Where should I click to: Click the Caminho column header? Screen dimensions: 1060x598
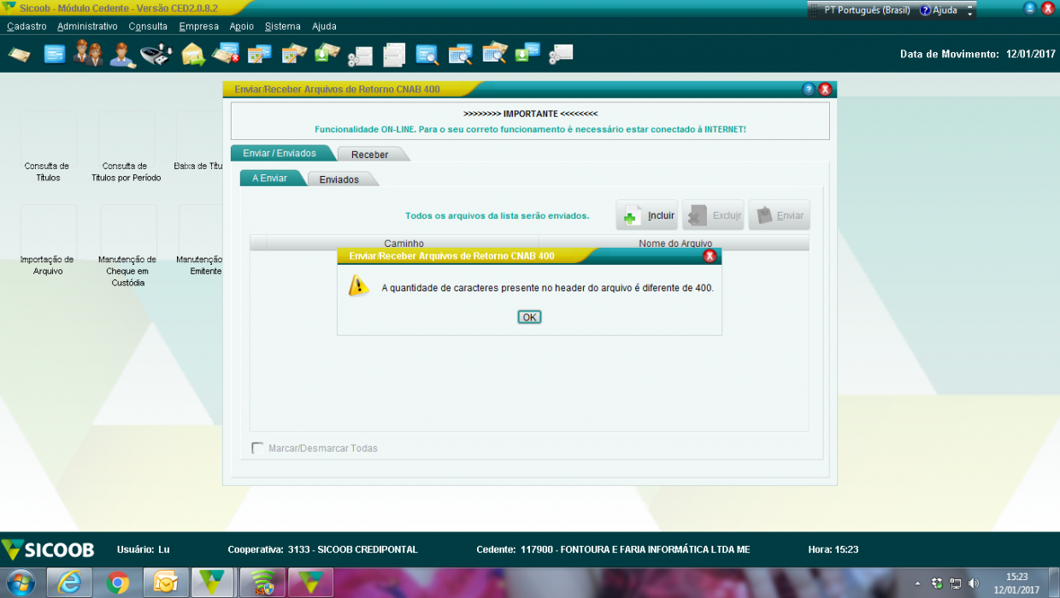coord(403,243)
